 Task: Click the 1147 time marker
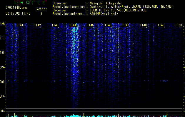126,25
